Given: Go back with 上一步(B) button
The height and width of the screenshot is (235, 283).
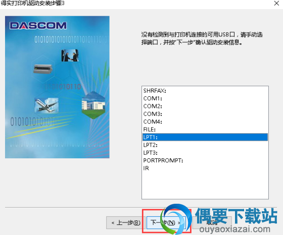Looking at the screenshot, I should pyautogui.click(x=126, y=223).
